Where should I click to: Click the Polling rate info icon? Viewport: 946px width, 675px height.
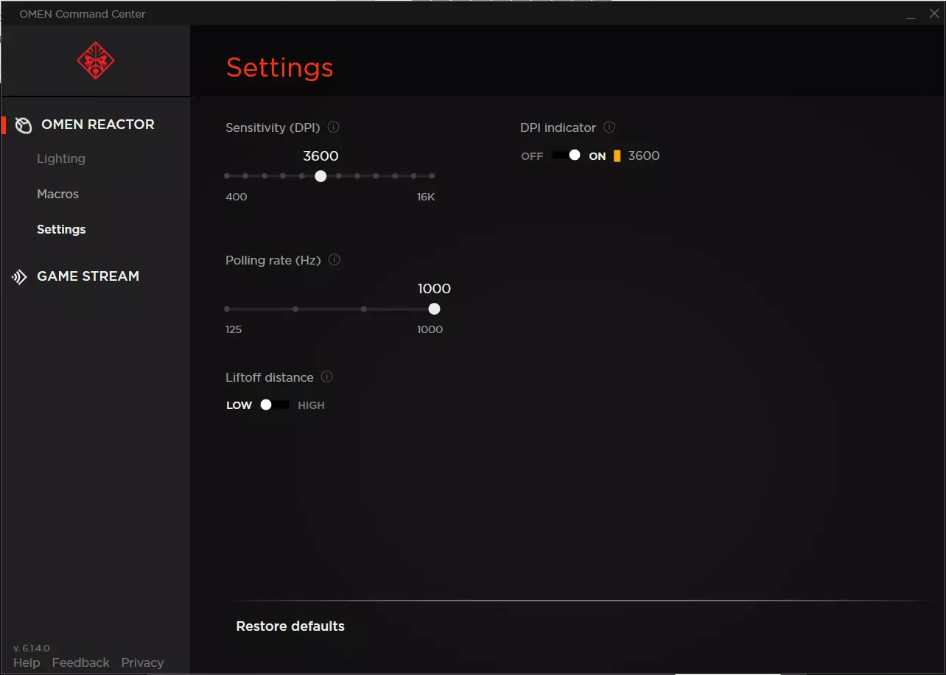(x=334, y=260)
